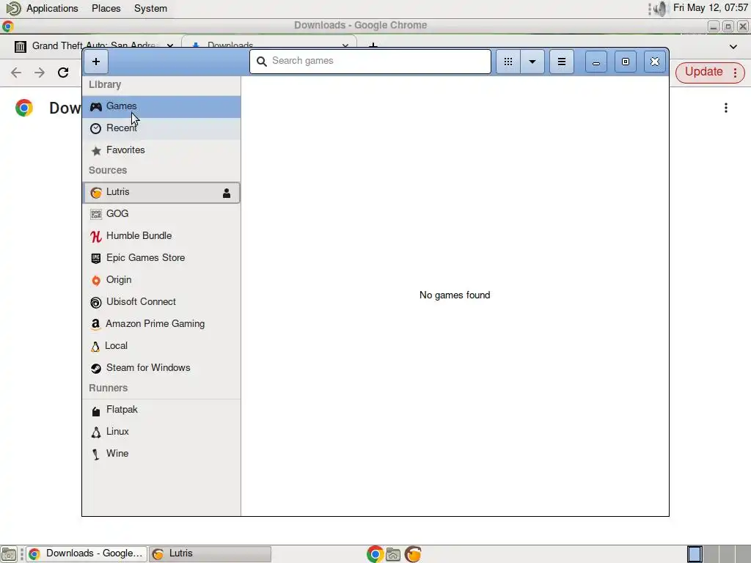Open the Ubisoft Connect source
The height and width of the screenshot is (563, 751).
161,302
